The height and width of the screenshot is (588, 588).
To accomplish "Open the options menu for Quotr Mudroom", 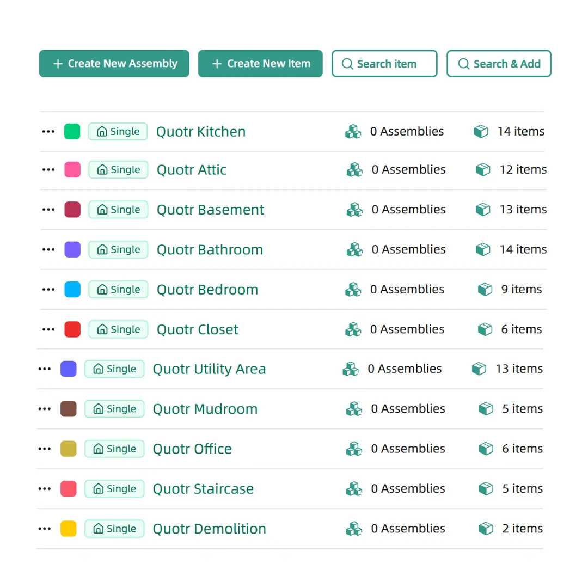I will 44,408.
